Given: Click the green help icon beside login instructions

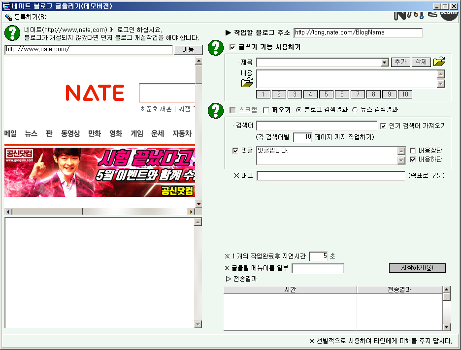Looking at the screenshot, I should [x=12, y=33].
